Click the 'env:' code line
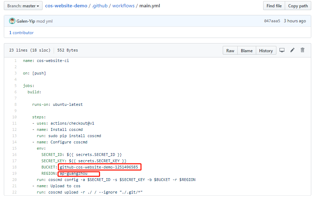313x197 pixels. click(x=41, y=148)
